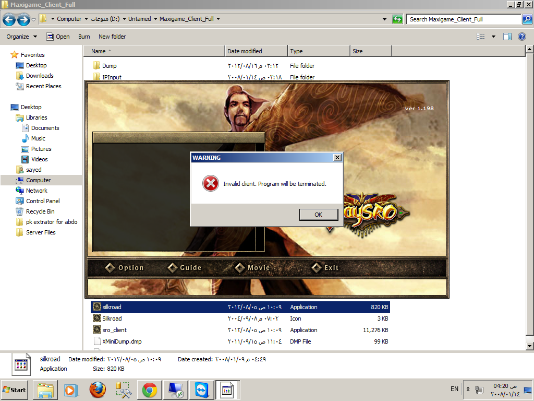The image size is (534, 401).
Task: Open Windows Explorer from the taskbar
Action: 45,390
